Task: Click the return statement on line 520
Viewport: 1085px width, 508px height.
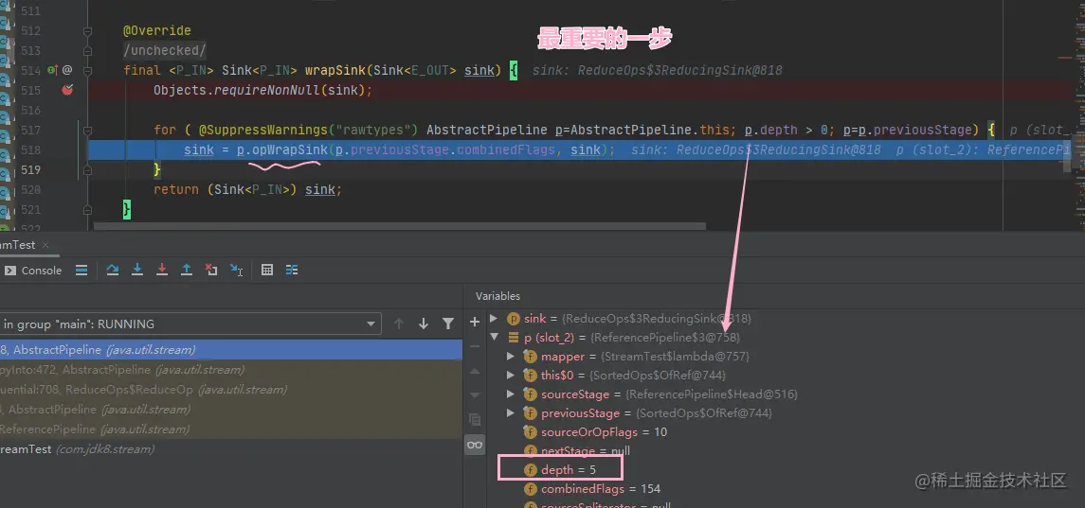Action: coord(247,189)
